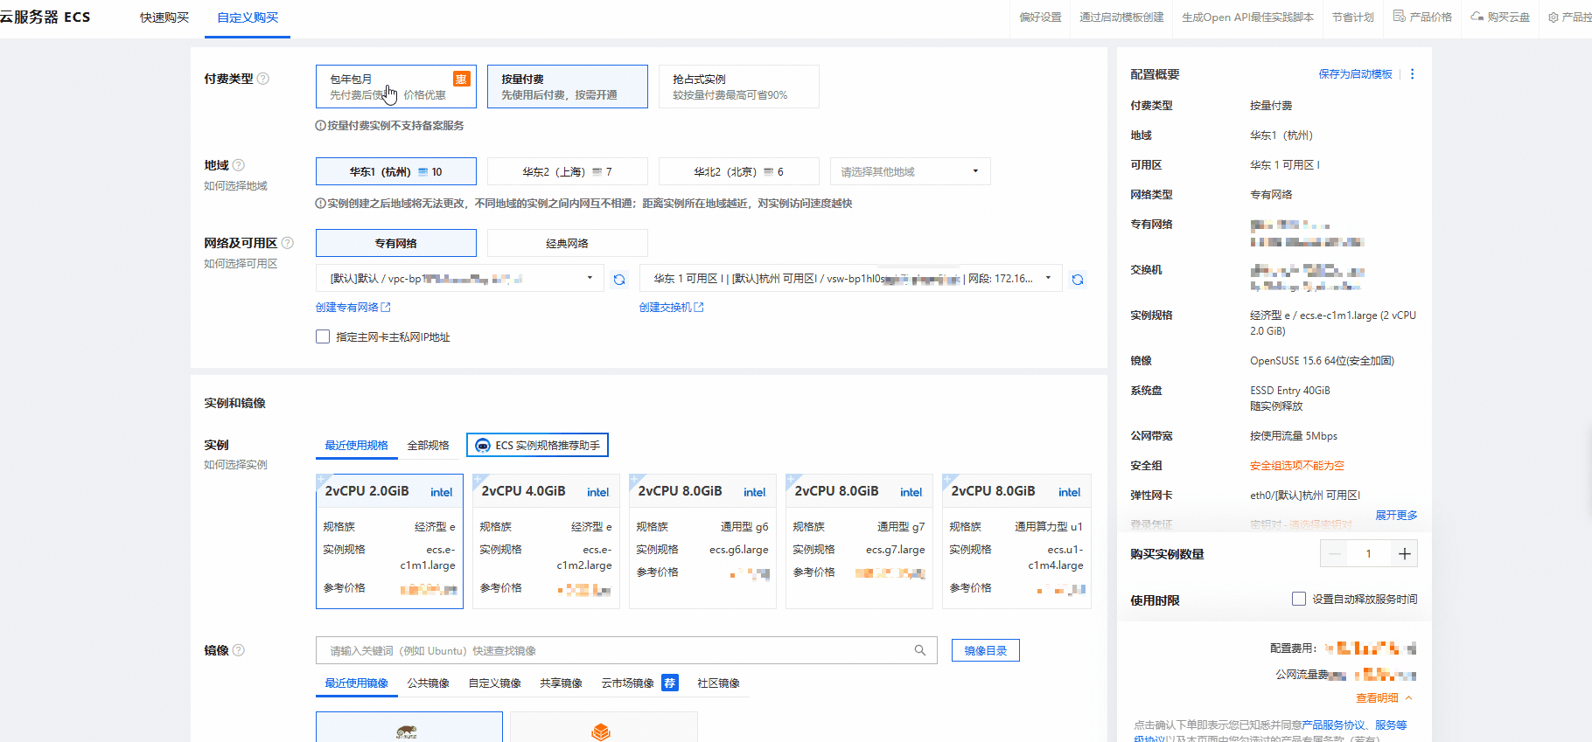Screen dimensions: 1592x742
Task: Open 节省计划 in the top bar
Action: coord(1353,17)
